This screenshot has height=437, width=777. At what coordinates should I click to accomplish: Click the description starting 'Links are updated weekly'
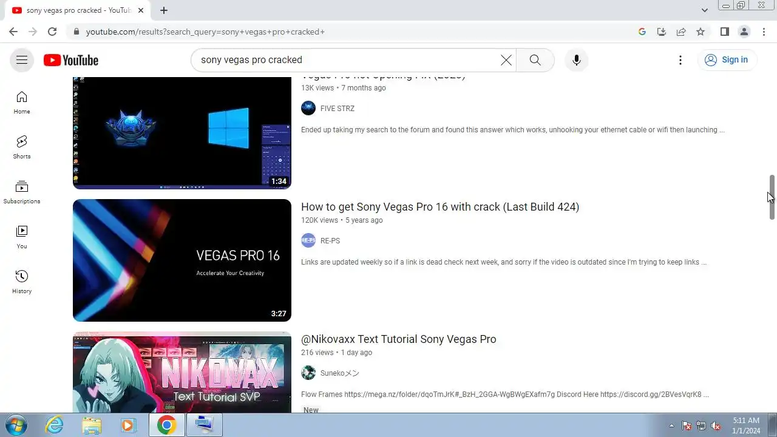coord(504,262)
